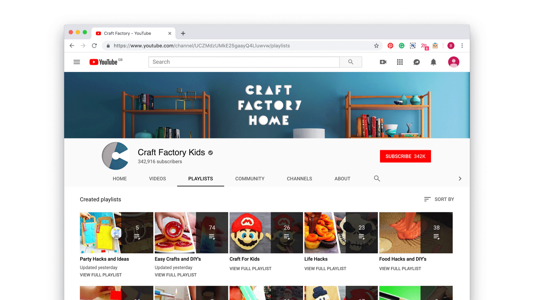Open the Easy Crafts and DIY's thumbnail
This screenshot has width=534, height=300.
coord(191,232)
